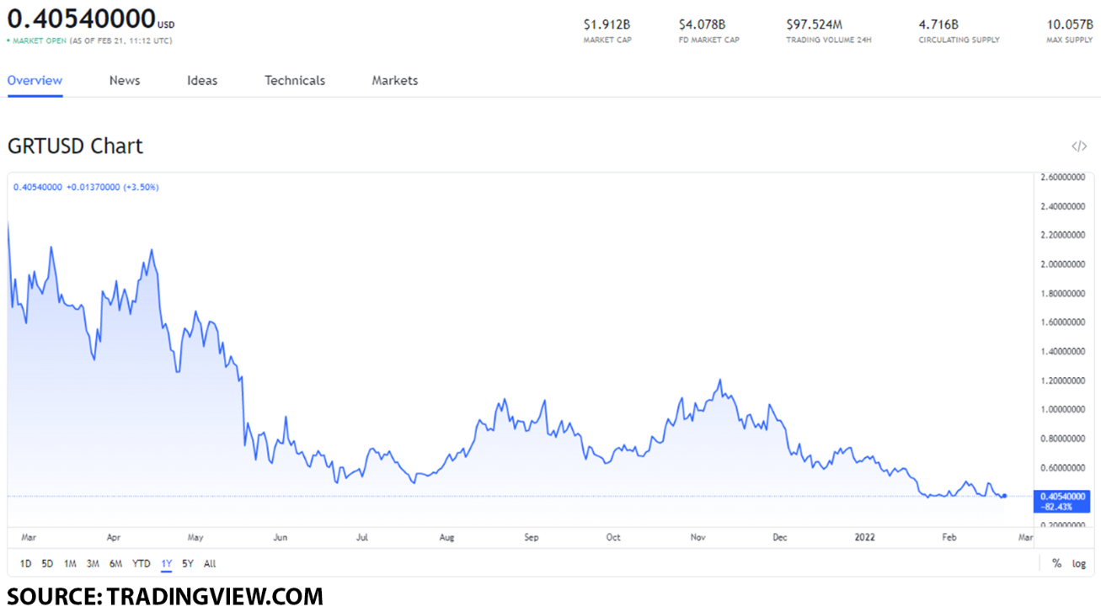Click the 2022 label on time axis

pyautogui.click(x=866, y=537)
